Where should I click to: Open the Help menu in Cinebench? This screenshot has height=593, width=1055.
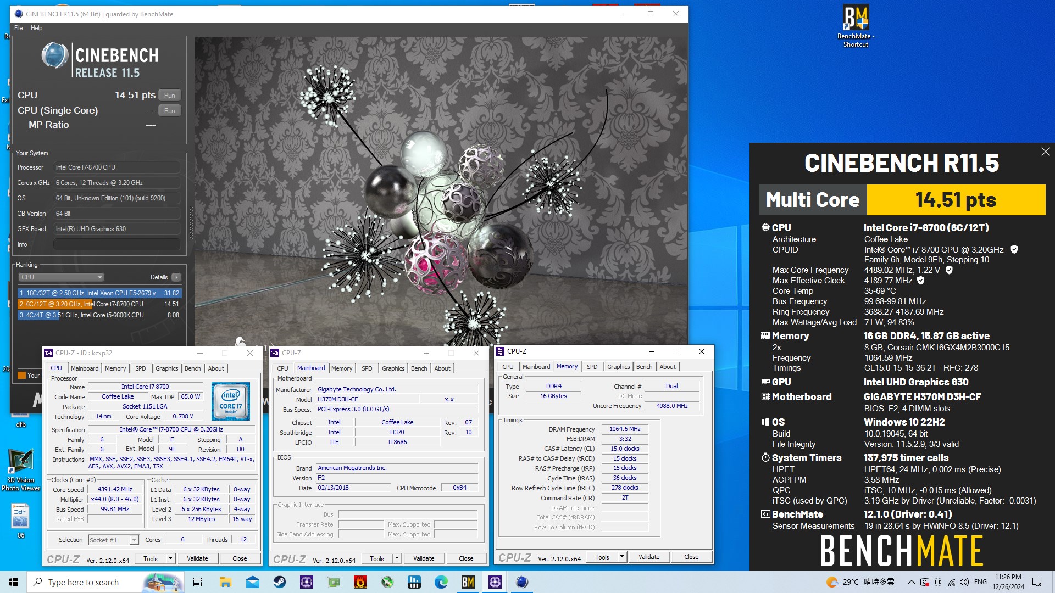click(36, 28)
